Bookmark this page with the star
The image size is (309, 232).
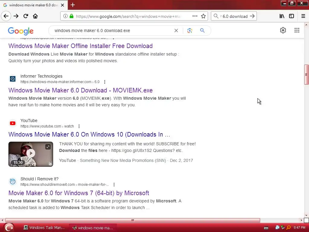click(203, 16)
